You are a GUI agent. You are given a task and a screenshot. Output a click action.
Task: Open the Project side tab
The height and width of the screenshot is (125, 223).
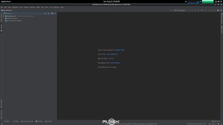1,28
